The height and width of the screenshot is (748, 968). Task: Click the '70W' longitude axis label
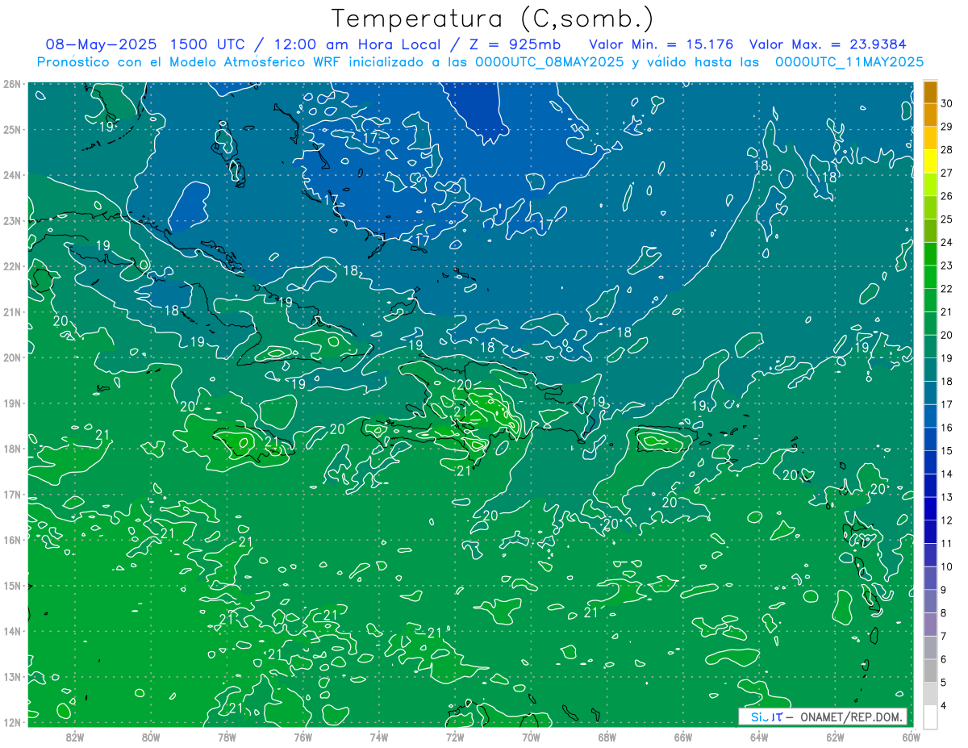pos(531,737)
